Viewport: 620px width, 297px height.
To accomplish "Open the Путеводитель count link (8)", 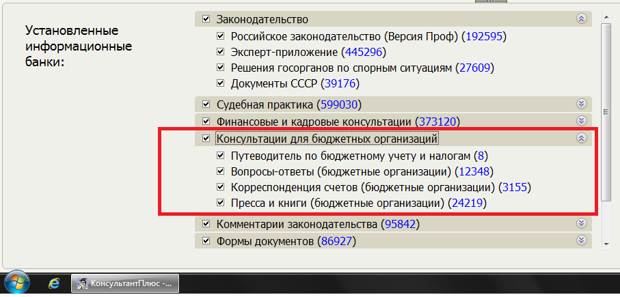I will pyautogui.click(x=481, y=156).
